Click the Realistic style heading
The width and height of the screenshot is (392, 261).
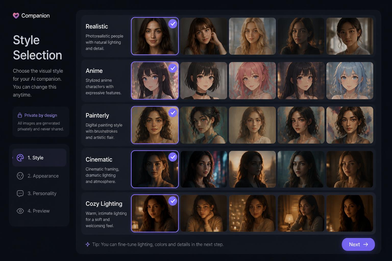(x=97, y=26)
